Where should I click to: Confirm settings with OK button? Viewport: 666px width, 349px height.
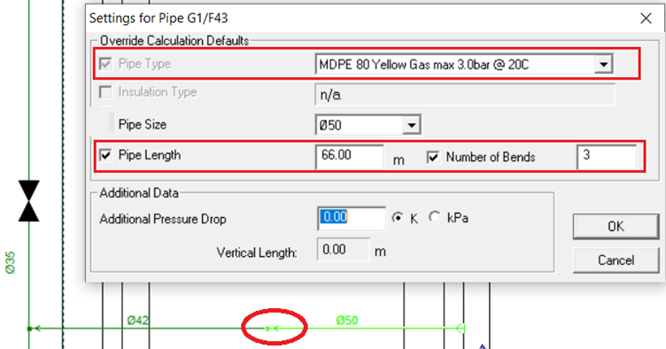(616, 226)
